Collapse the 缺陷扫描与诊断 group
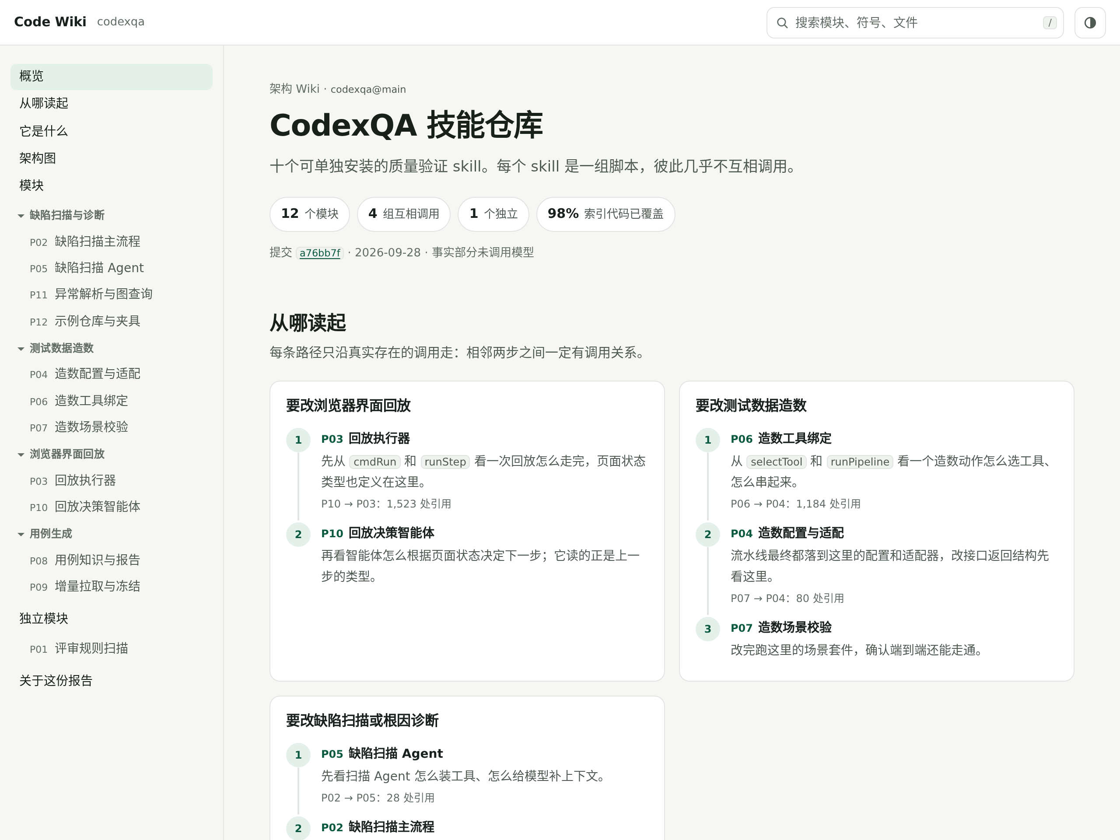The height and width of the screenshot is (840, 1120). (x=61, y=215)
